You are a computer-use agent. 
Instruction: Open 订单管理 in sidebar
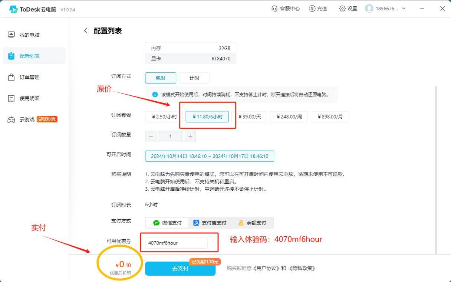(x=29, y=77)
